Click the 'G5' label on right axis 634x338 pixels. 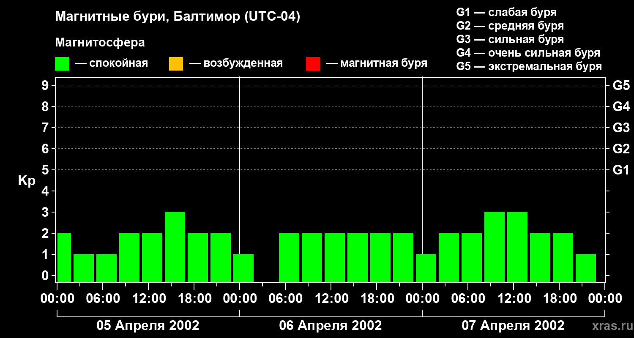[621, 85]
